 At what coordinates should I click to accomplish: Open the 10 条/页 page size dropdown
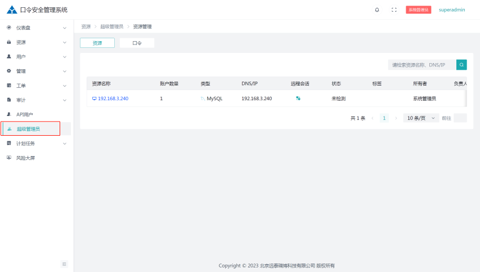point(421,118)
